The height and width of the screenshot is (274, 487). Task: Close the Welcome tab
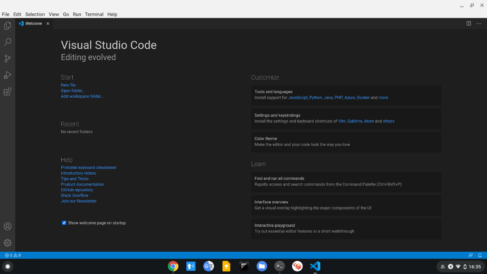[x=47, y=24]
